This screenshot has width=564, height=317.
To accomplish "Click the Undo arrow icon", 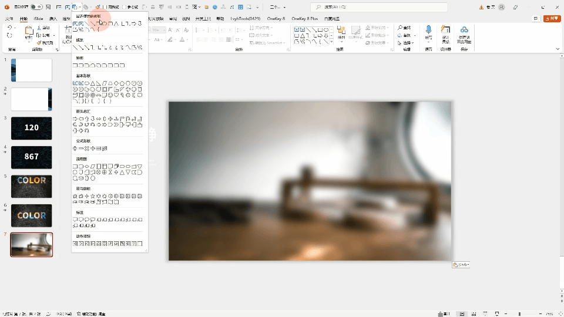I will (x=9, y=28).
